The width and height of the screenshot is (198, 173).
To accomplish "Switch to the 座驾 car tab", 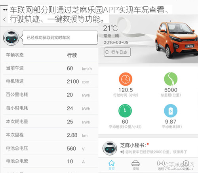I will (135, 165).
